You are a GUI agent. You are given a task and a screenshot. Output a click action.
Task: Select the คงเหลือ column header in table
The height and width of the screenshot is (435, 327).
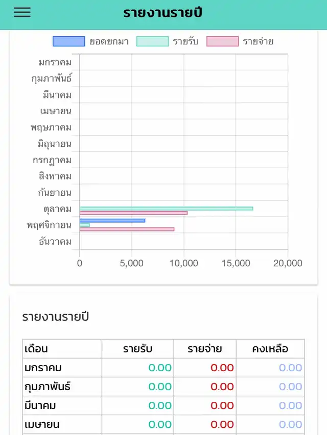pos(270,349)
